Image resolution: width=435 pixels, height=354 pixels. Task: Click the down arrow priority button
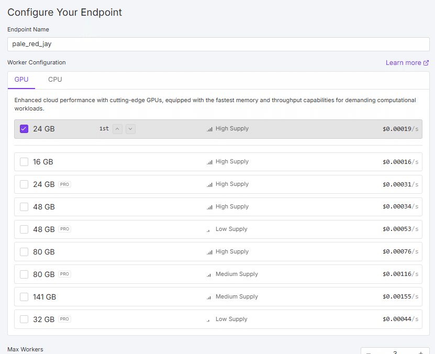coord(130,129)
